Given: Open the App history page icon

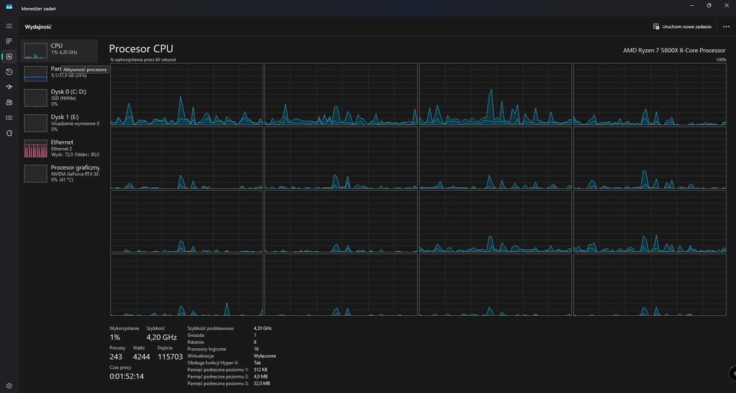Looking at the screenshot, I should [x=9, y=72].
